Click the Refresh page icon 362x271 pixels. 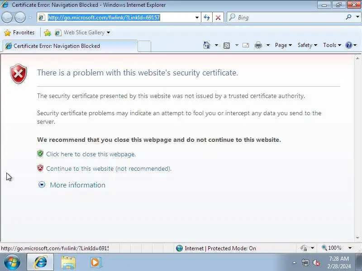click(207, 18)
